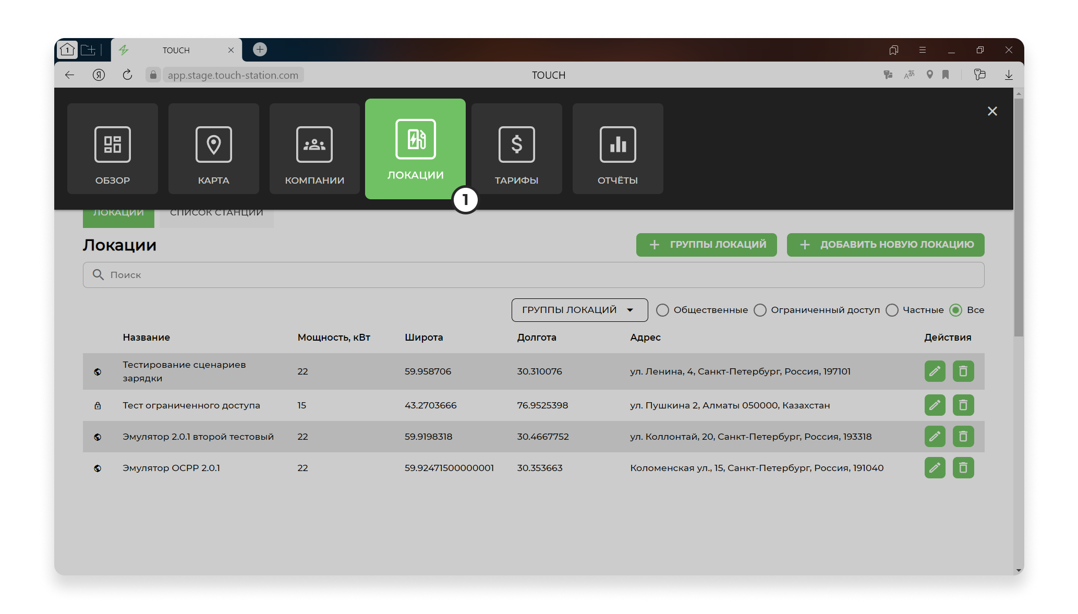The image size is (1078, 614).
Task: Expand the ГРУППЫ ЛОКАЦИЙ dropdown
Action: pyautogui.click(x=579, y=310)
